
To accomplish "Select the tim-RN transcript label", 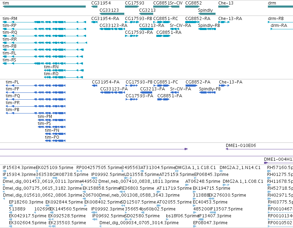I will click(x=51, y=67).
